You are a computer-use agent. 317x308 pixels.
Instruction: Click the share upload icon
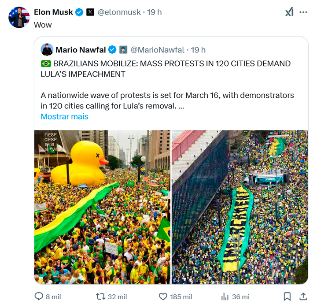click(303, 297)
